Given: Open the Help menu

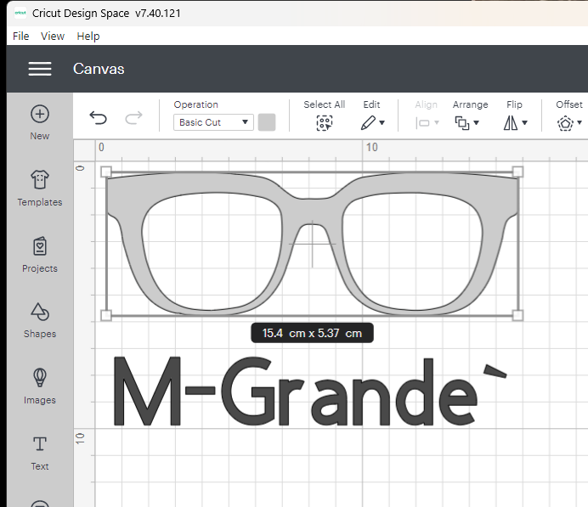Looking at the screenshot, I should click(88, 37).
